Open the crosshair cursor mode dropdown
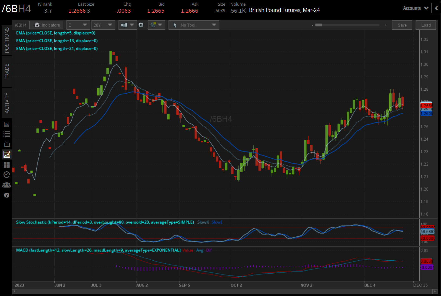The image size is (441, 296). click(x=156, y=25)
